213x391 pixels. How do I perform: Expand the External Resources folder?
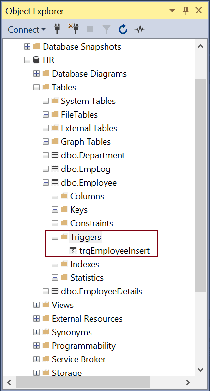click(x=36, y=319)
